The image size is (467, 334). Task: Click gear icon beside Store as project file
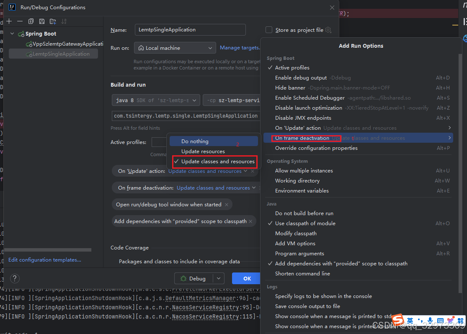pyautogui.click(x=328, y=30)
